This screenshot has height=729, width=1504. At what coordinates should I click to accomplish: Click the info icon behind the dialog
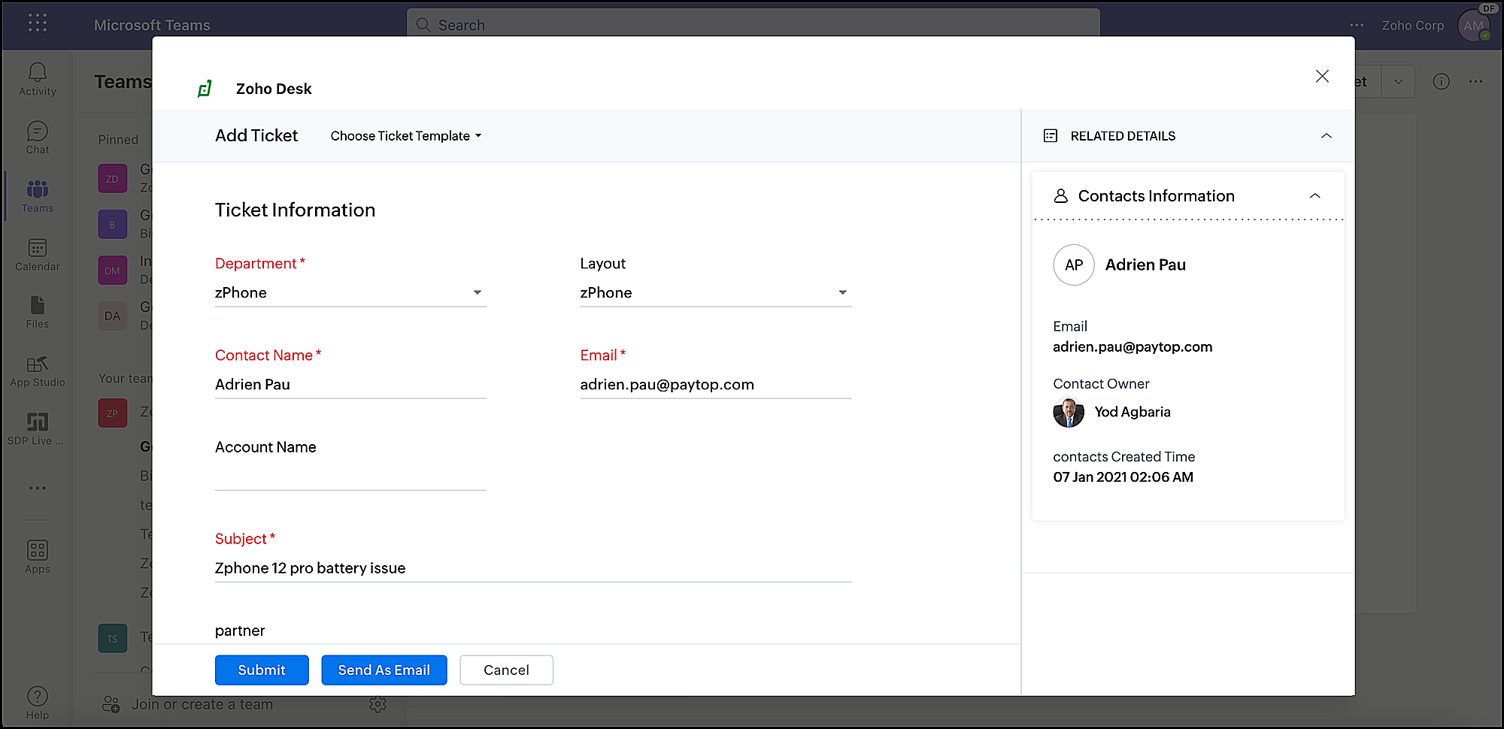[1441, 81]
